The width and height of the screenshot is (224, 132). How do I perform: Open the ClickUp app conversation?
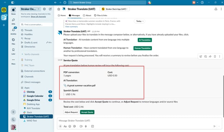(x=36, y=92)
